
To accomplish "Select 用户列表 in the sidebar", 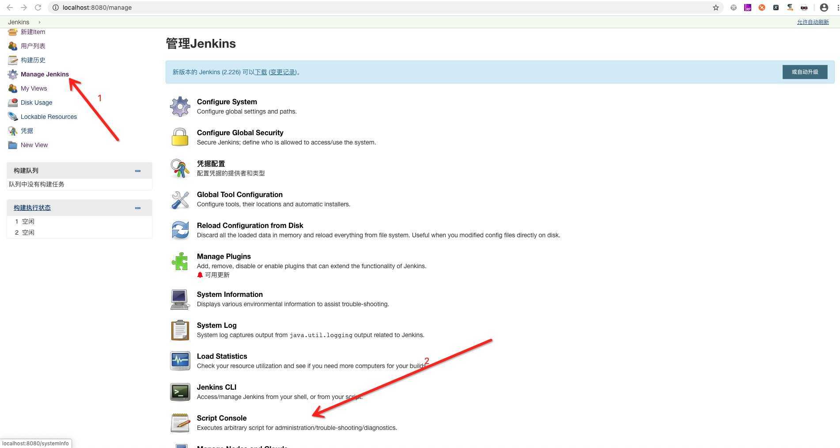I will click(33, 46).
